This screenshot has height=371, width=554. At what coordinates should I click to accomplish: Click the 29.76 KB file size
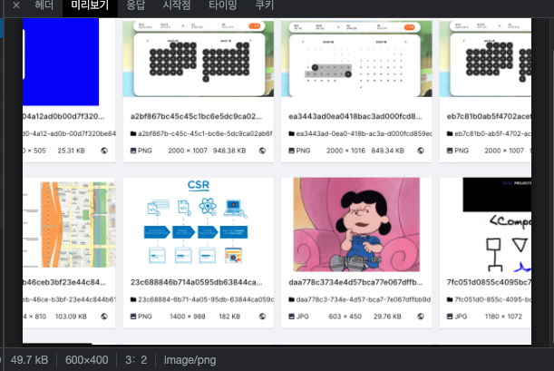387,317
